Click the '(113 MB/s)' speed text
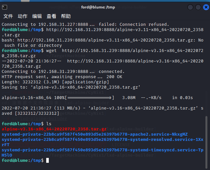The height and width of the screenshot is (170, 210). point(67,108)
